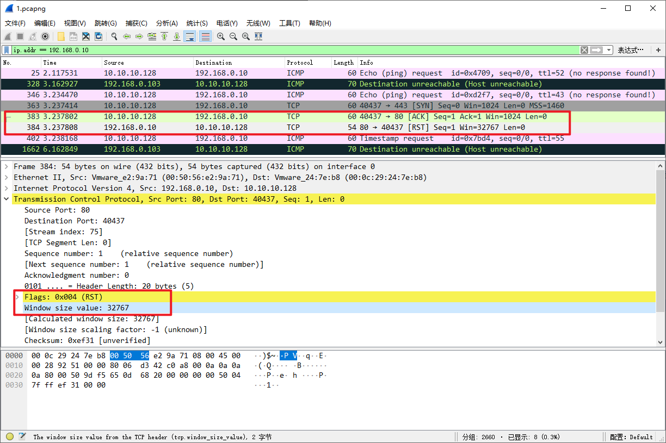The height and width of the screenshot is (443, 666).
Task: Open the 电话(Y) menu
Action: pos(227,23)
